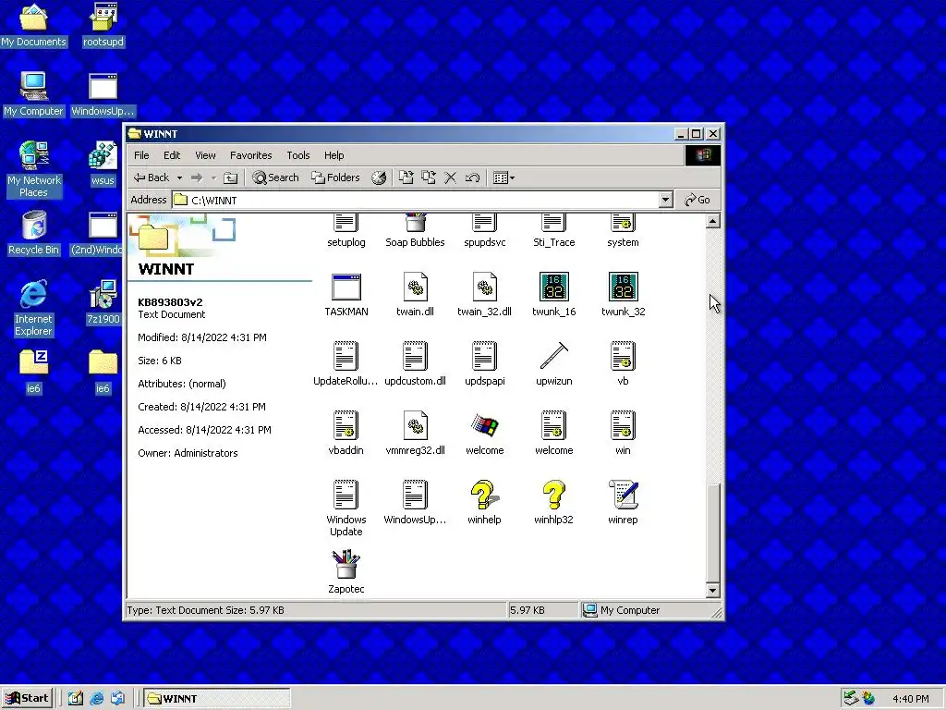Select the UpdateRollu... text file
Image resolution: width=946 pixels, height=710 pixels.
346,364
